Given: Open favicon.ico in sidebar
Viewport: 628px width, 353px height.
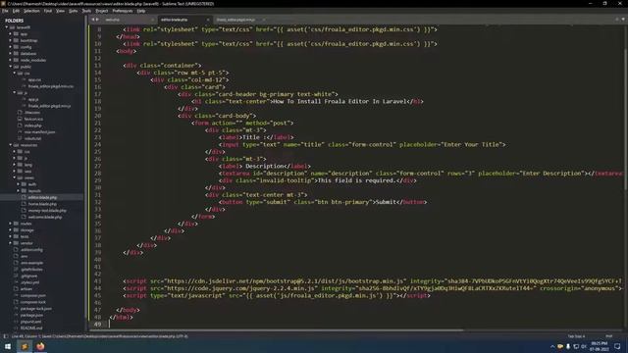Looking at the screenshot, I should pyautogui.click(x=33, y=119).
